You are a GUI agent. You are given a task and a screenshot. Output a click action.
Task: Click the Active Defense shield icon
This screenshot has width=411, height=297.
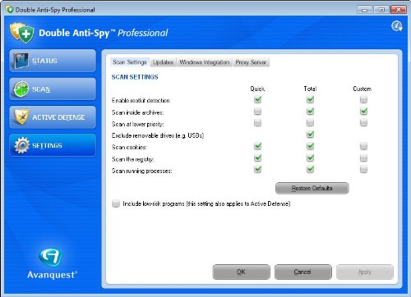coord(21,117)
